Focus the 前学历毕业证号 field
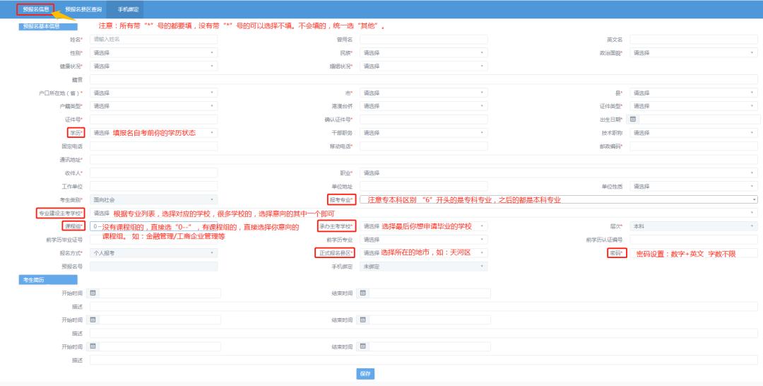The width and height of the screenshot is (763, 386). tap(153, 240)
